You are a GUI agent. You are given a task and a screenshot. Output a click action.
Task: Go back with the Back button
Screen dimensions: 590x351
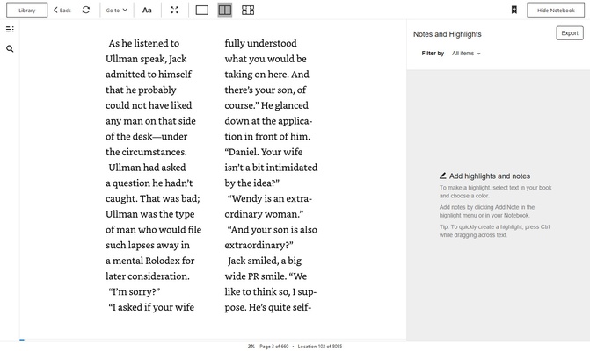tap(62, 11)
